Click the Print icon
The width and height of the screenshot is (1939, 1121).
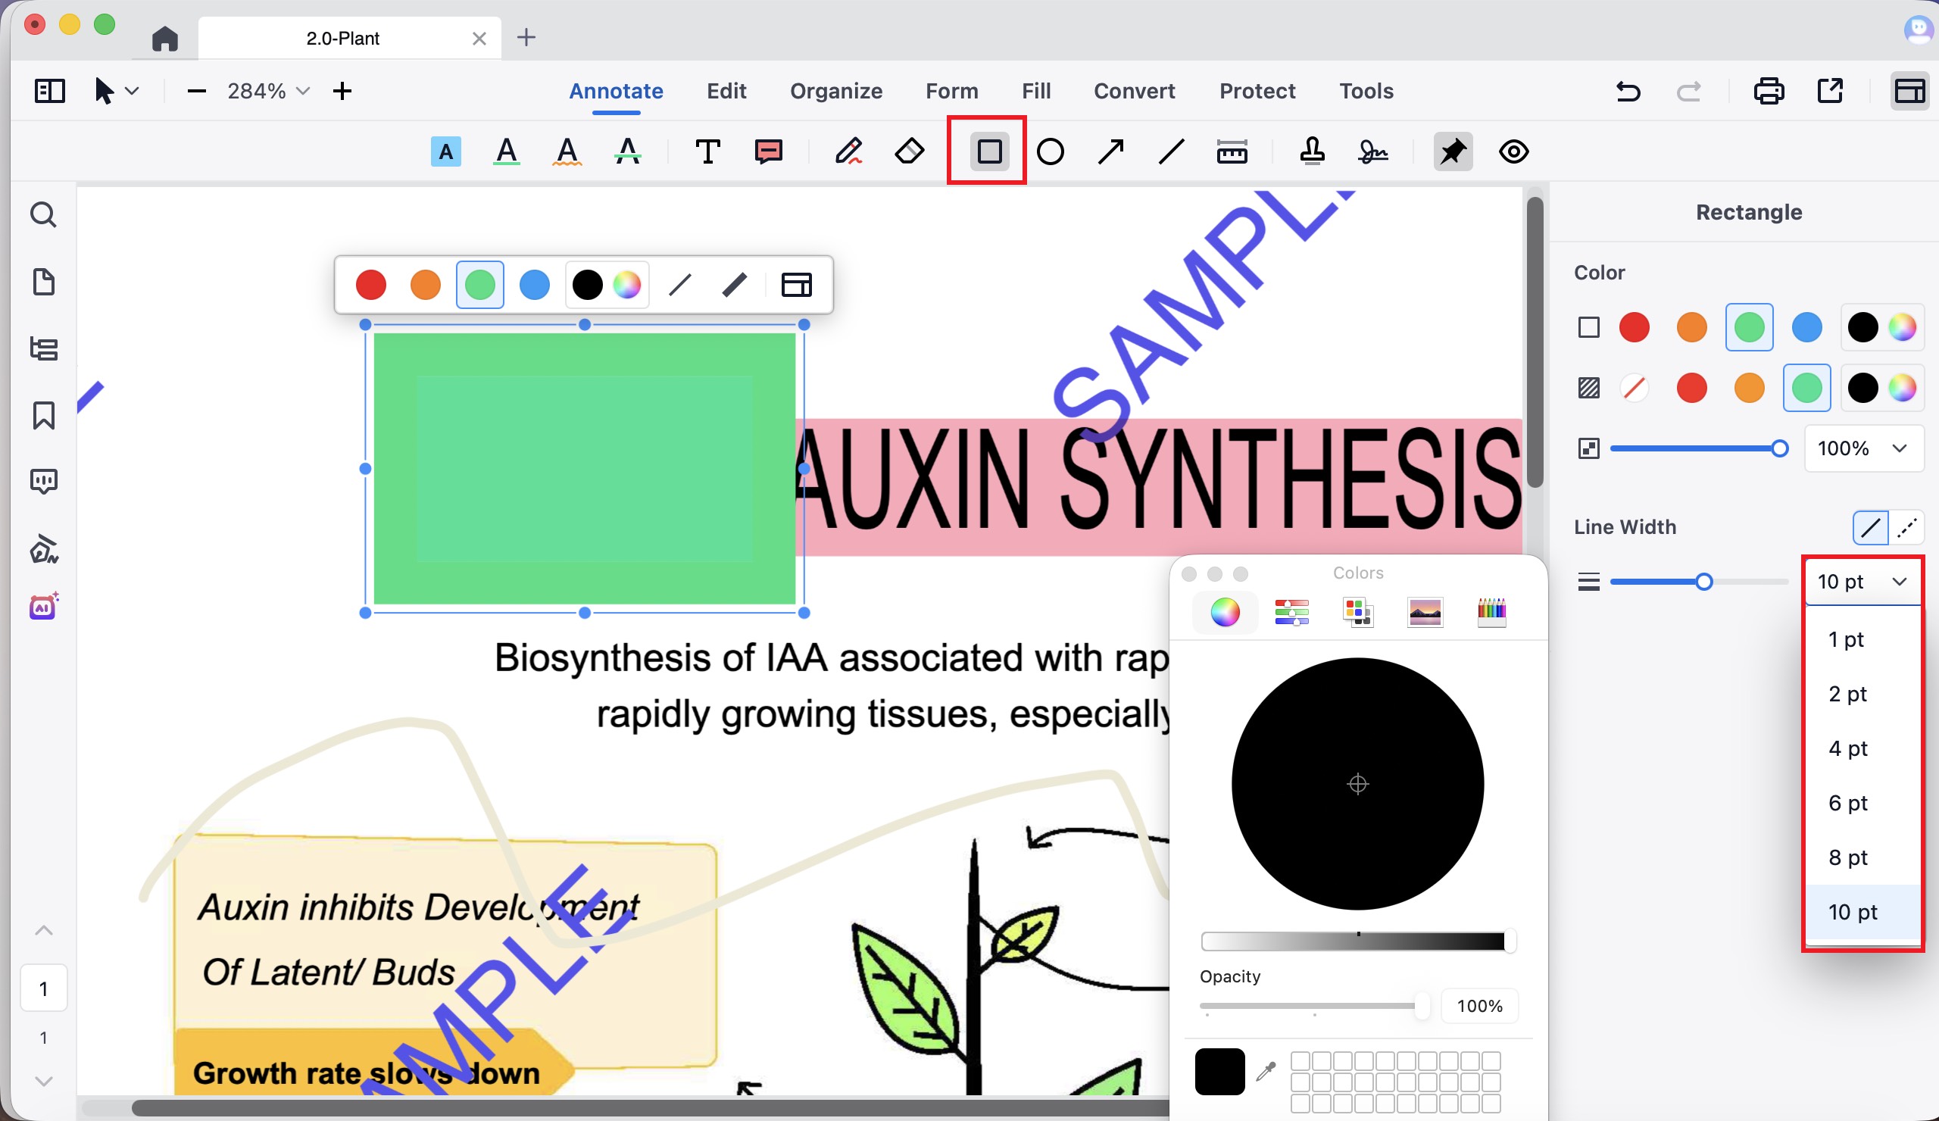[1769, 91]
